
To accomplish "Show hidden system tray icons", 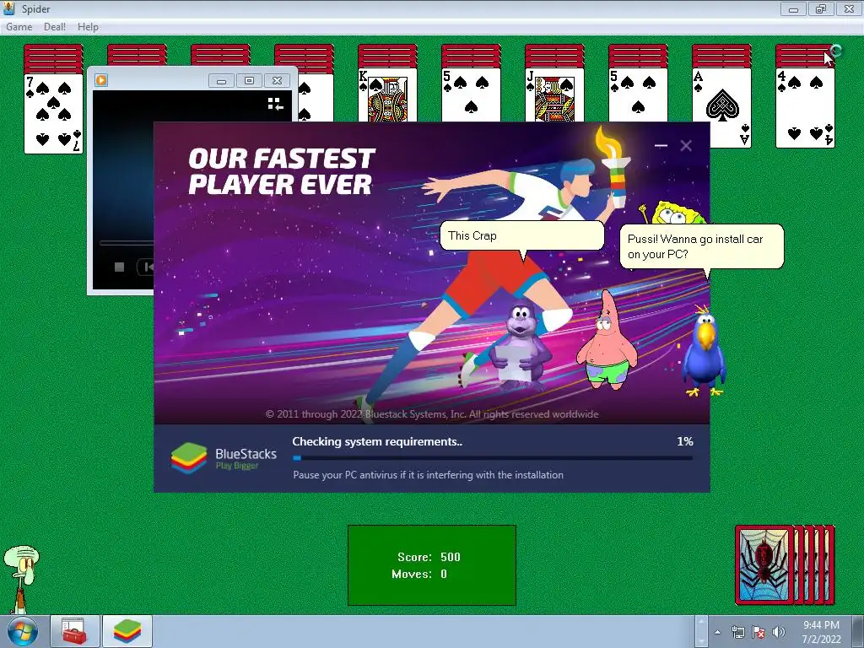I will [717, 632].
